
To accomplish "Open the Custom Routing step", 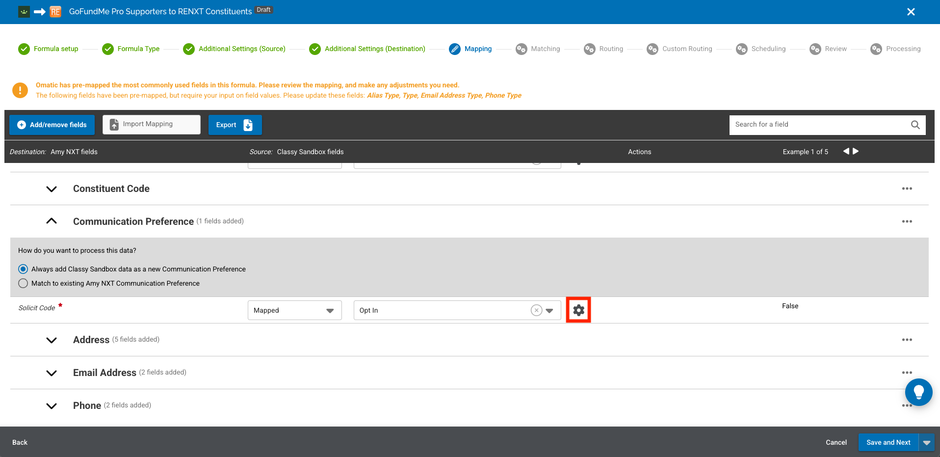I will point(679,49).
